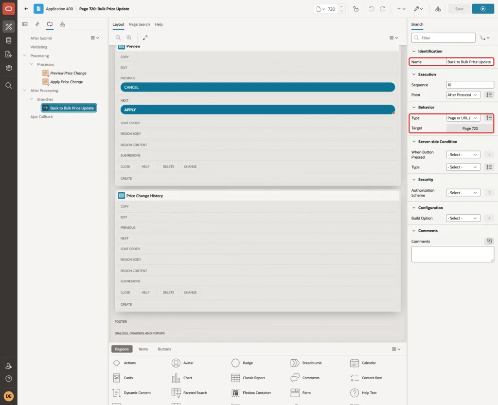The height and width of the screenshot is (405, 498).
Task: Click the Save button
Action: tap(459, 9)
